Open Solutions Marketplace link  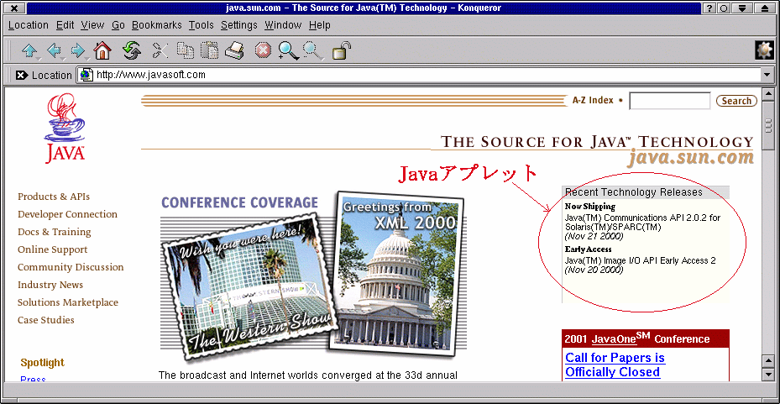pos(68,302)
